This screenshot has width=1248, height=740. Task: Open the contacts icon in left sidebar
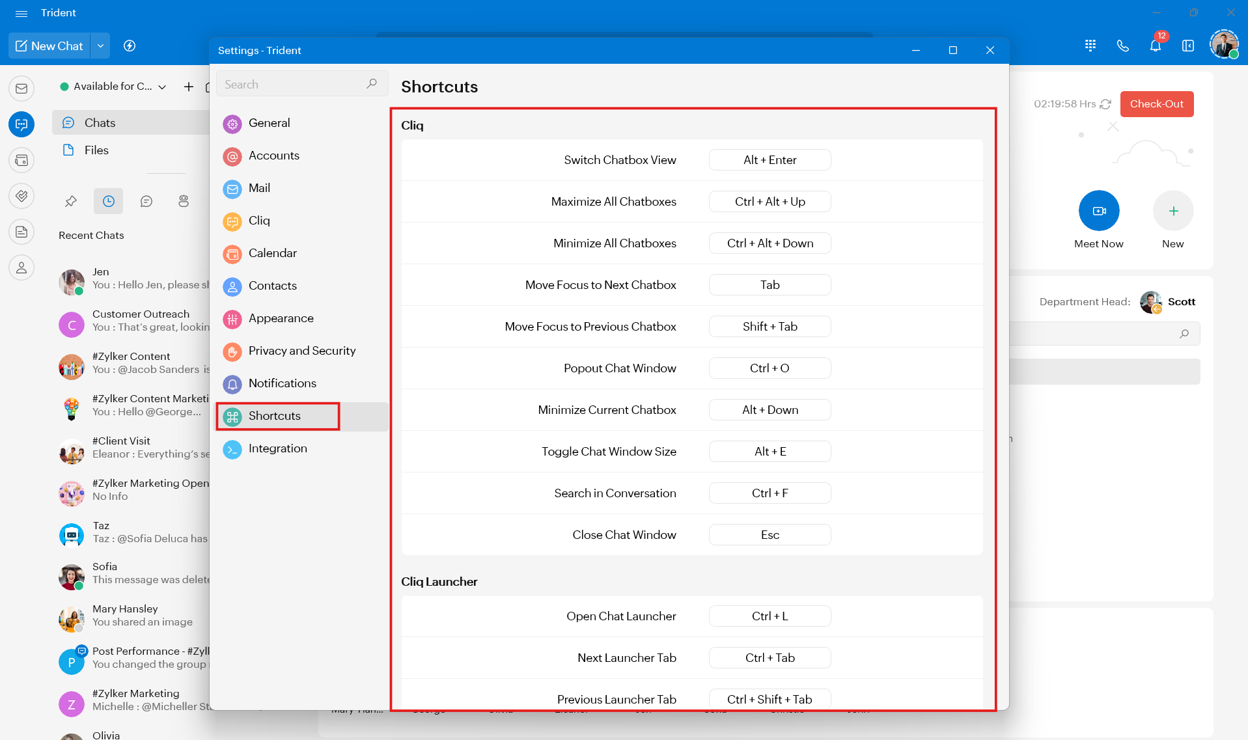click(x=21, y=267)
